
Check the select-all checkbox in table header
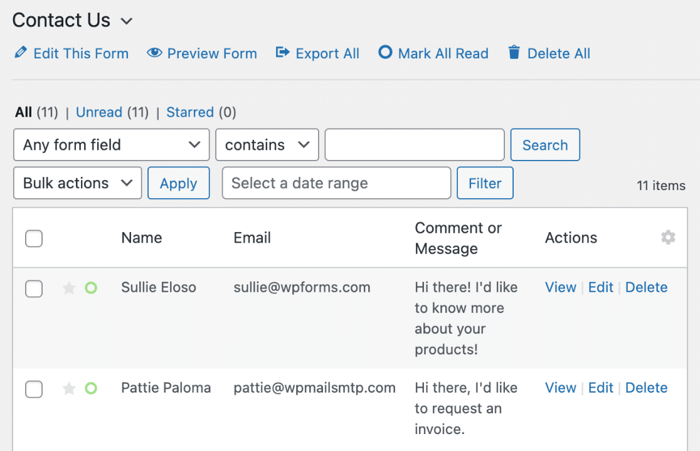pyautogui.click(x=34, y=238)
